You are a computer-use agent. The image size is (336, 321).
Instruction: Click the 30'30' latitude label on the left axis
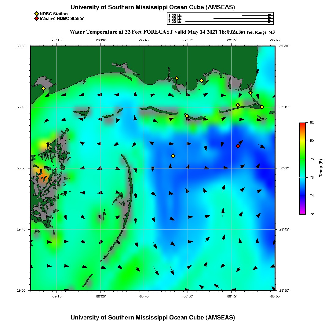21,46
